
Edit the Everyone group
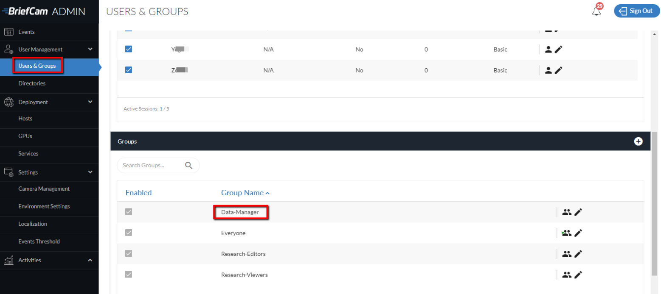578,233
